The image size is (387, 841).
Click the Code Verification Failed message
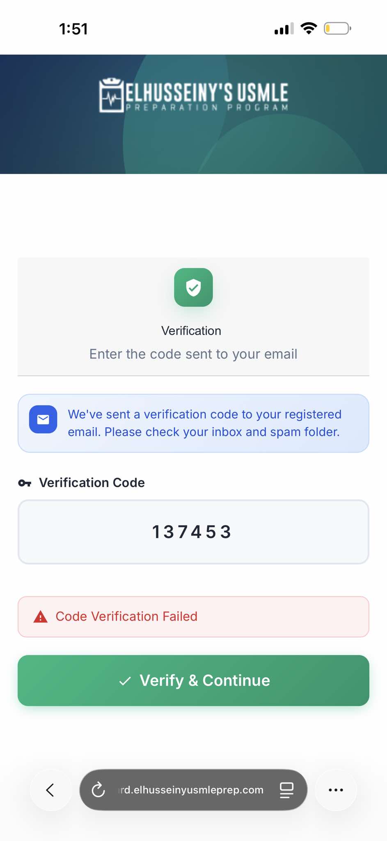(126, 616)
